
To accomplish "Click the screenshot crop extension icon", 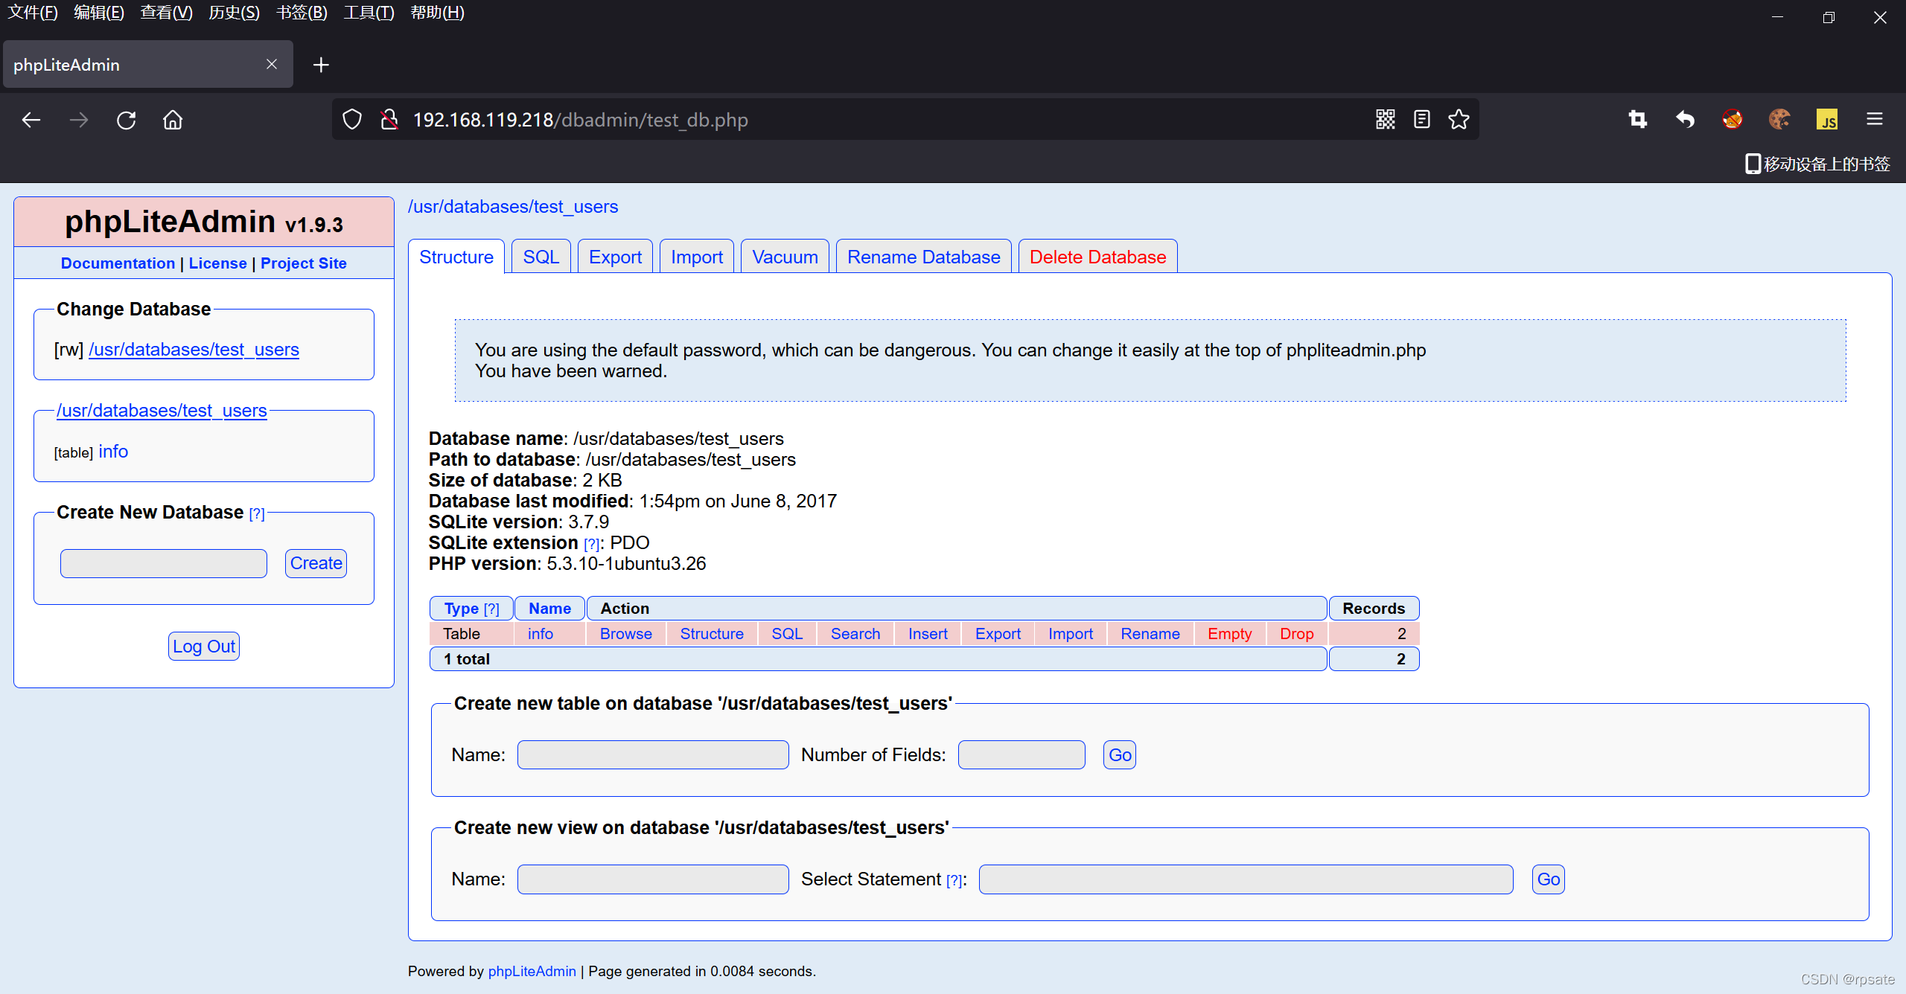I will (1637, 119).
